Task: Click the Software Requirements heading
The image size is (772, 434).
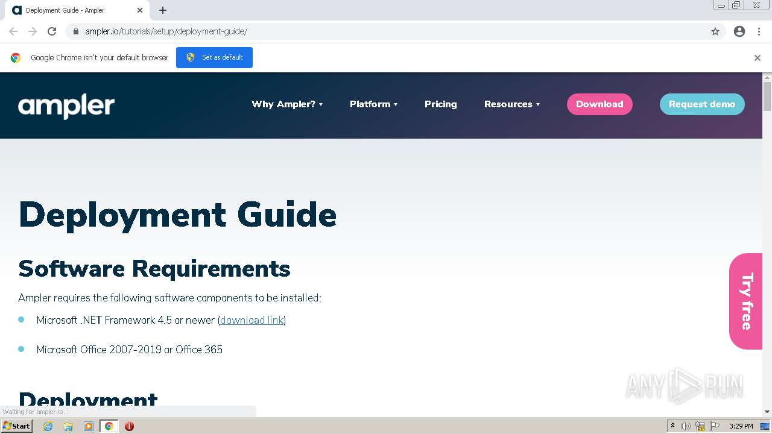Action: tap(154, 269)
